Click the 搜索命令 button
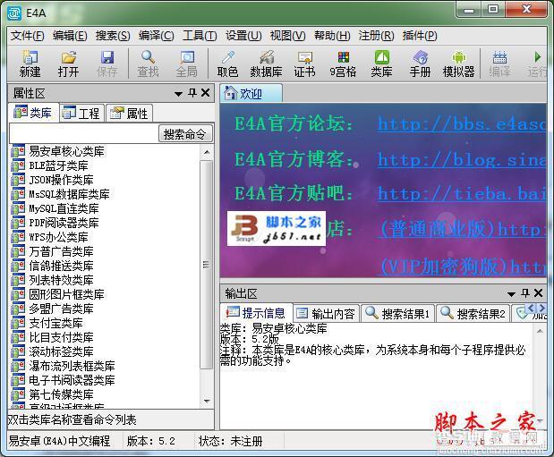554x457 pixels. coord(185,134)
